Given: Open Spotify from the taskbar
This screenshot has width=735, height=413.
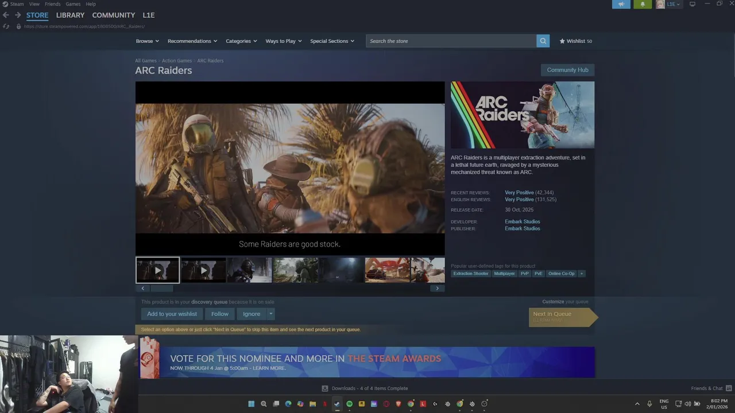Looking at the screenshot, I should tap(349, 404).
